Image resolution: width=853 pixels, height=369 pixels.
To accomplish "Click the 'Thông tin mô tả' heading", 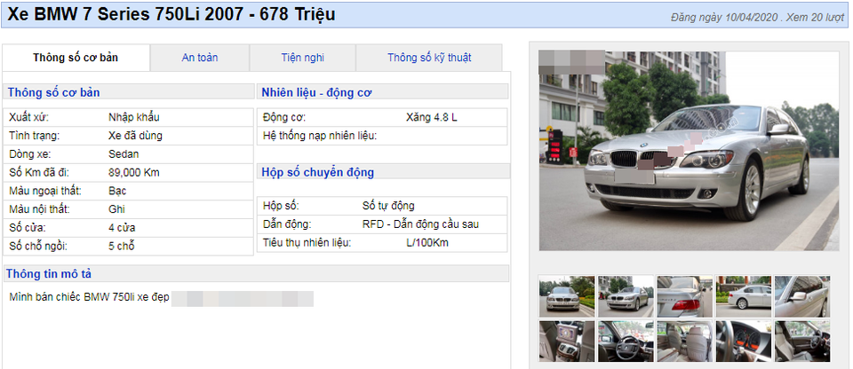I will point(48,274).
